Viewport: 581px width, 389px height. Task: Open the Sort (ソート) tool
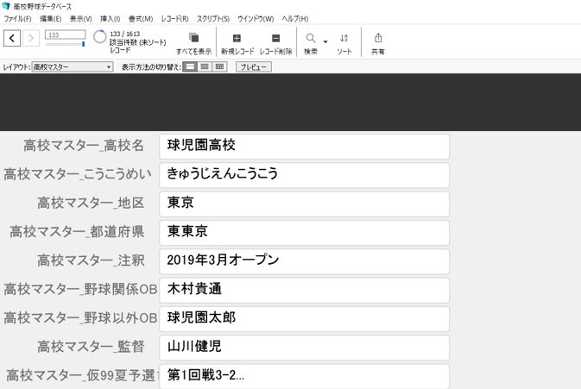[344, 38]
